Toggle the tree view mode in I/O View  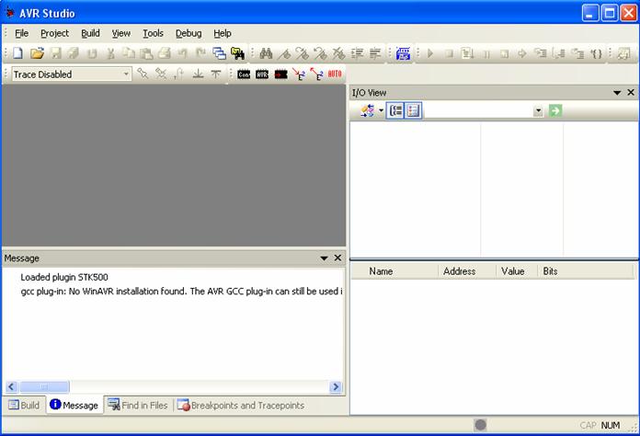[395, 110]
